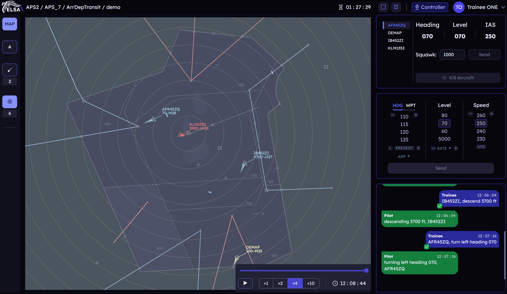
Task: Click the DEMAP aircraft symbol on map
Action: (x=237, y=258)
